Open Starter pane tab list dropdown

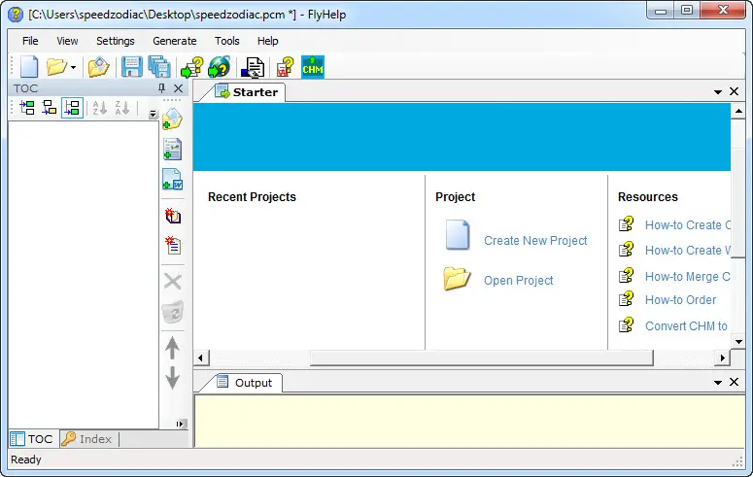pos(718,91)
